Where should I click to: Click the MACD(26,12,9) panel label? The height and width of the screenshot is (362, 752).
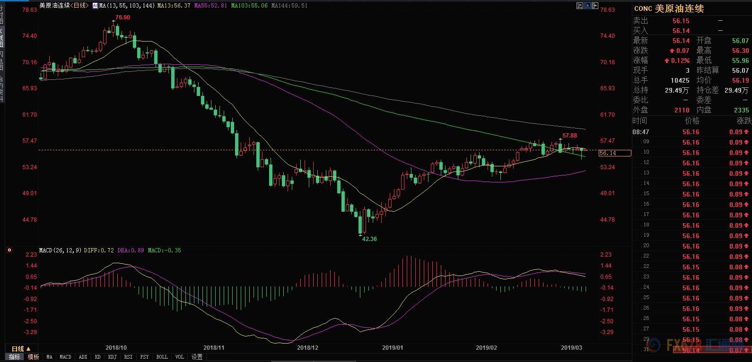[x=60, y=250]
